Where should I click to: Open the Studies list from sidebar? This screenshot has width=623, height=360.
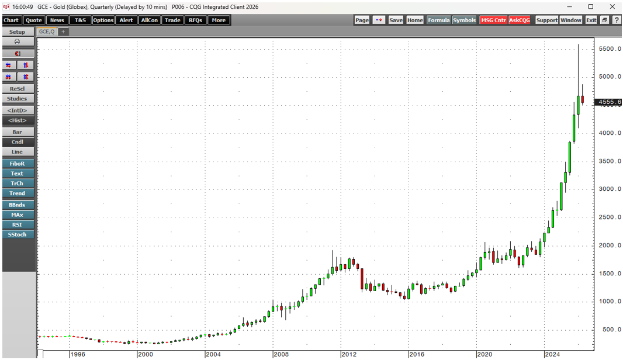(x=17, y=99)
